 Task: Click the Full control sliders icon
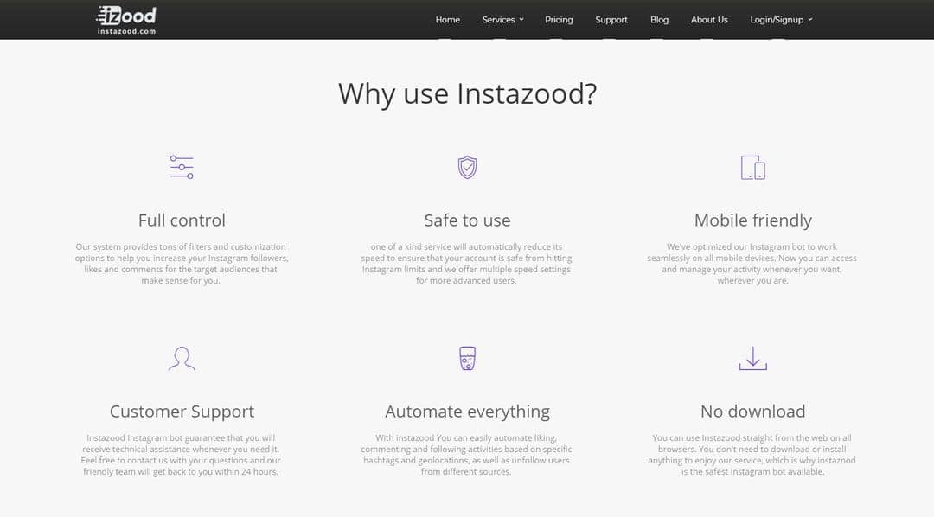(x=182, y=167)
